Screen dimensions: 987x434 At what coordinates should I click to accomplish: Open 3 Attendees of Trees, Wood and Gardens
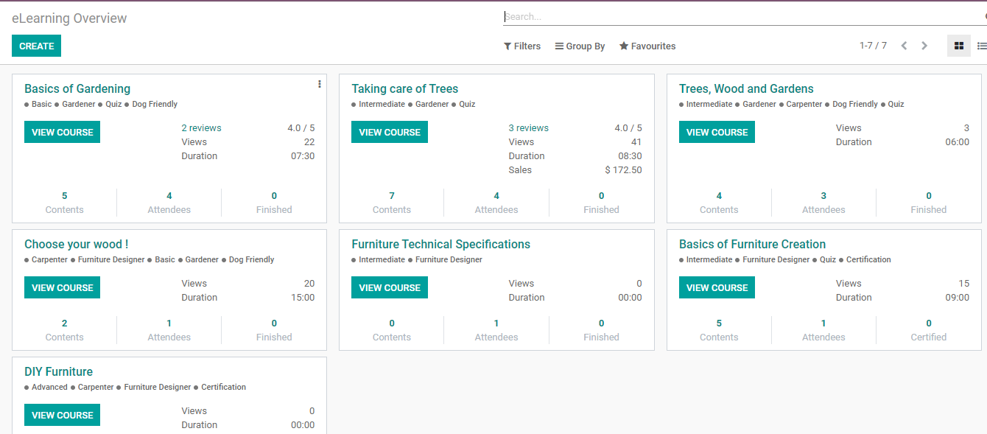pyautogui.click(x=823, y=203)
